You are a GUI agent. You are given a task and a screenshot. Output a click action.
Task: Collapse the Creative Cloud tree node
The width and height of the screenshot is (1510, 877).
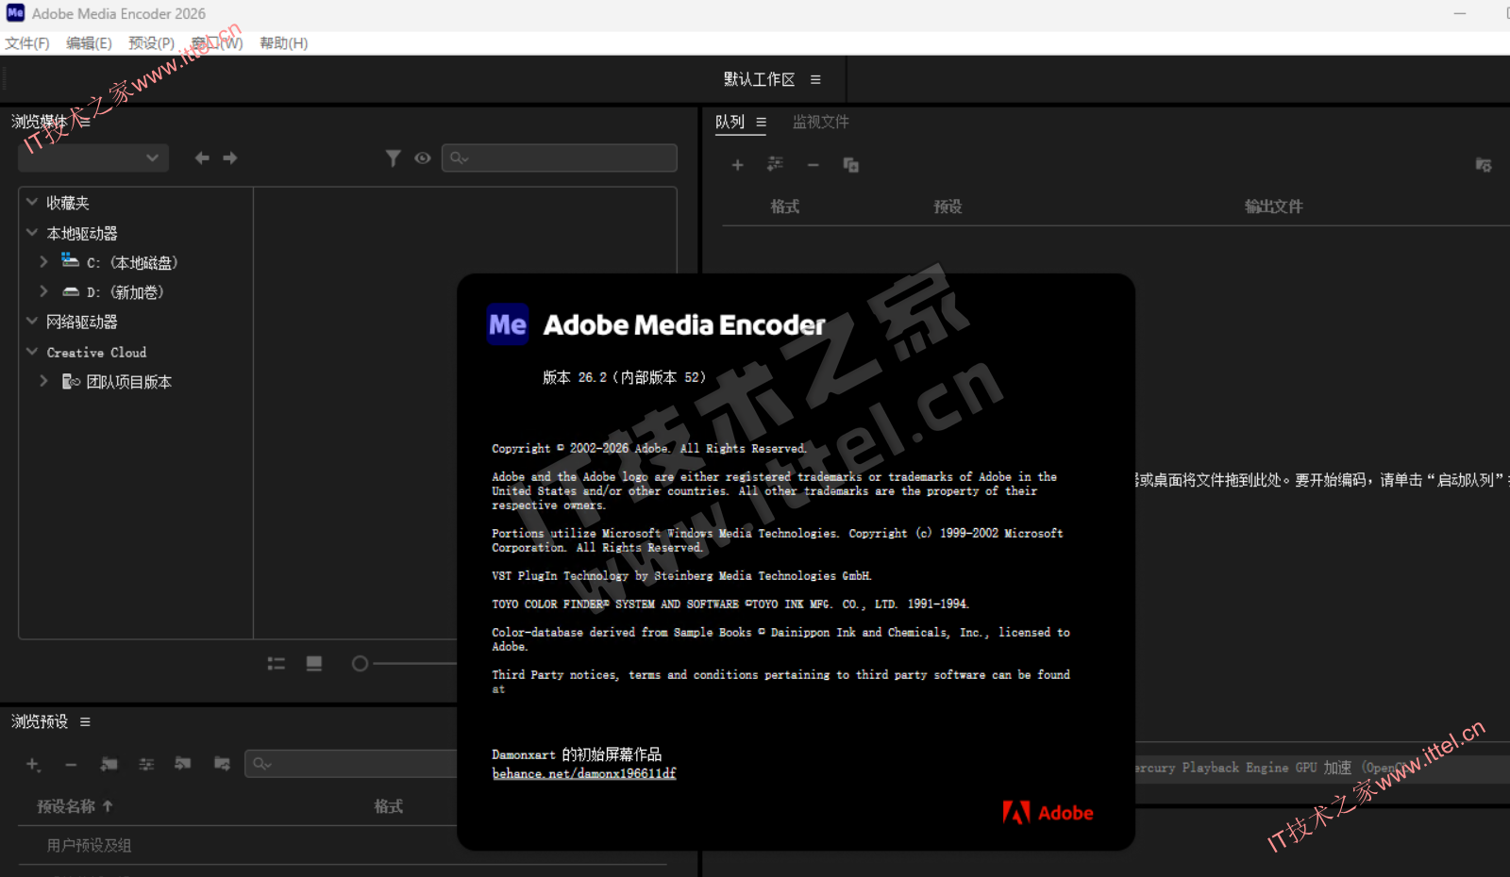point(32,352)
